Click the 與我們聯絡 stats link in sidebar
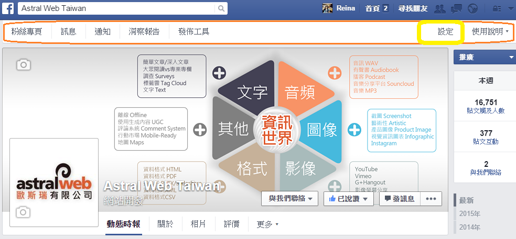516x239 pixels. point(486,173)
